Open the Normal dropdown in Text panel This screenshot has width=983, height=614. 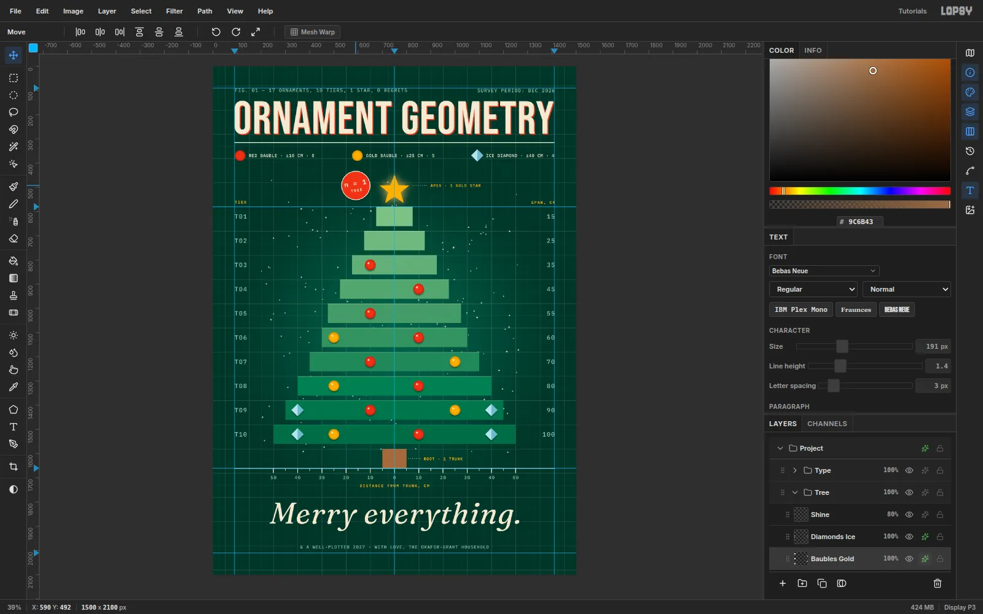point(907,289)
